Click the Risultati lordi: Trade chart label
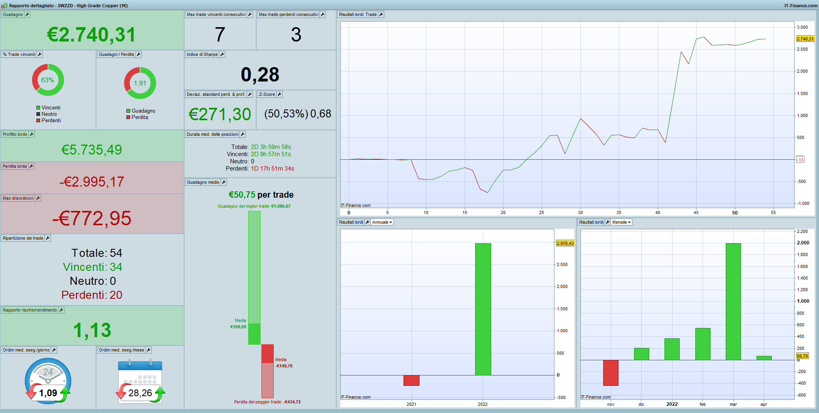Viewport: 819px width, 413px height. (358, 14)
